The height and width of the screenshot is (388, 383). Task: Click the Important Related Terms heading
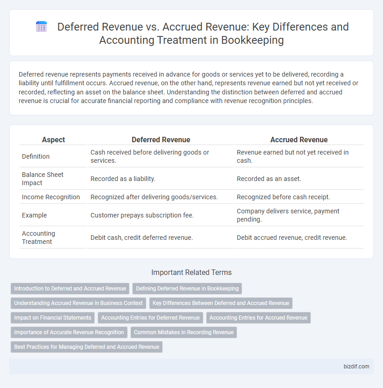tap(191, 273)
